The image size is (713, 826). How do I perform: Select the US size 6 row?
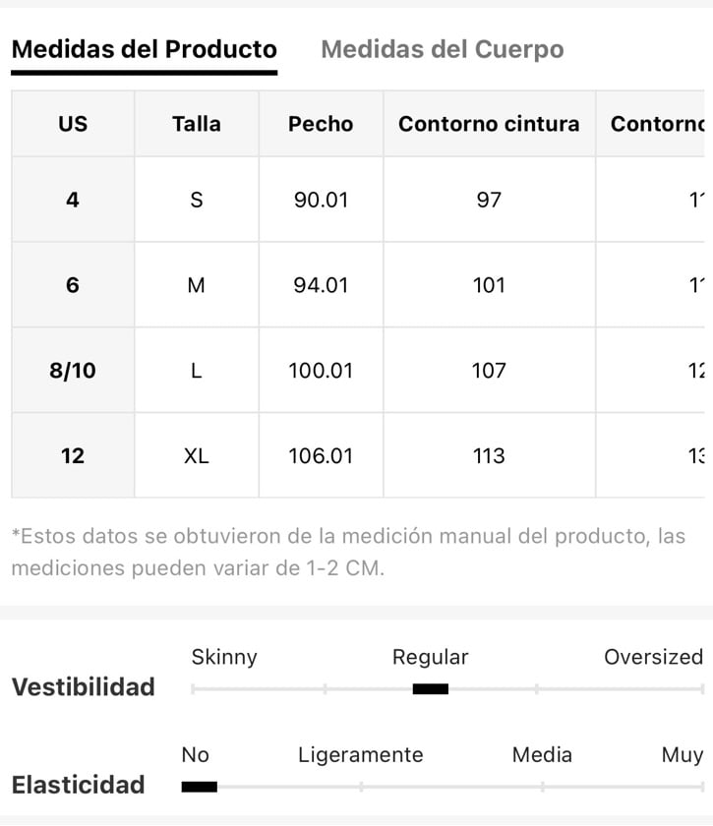point(358,285)
